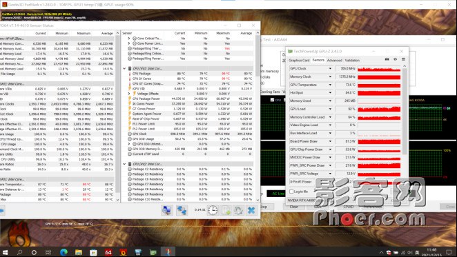Open the Board Power Draw dropdown
The width and height of the screenshot is (457, 257).
click(x=330, y=141)
